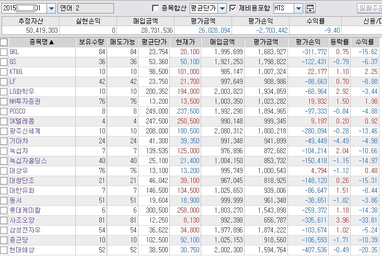Click 사조오양 return rate -33.81
This screenshot has width=382, height=258.
click(x=368, y=220)
